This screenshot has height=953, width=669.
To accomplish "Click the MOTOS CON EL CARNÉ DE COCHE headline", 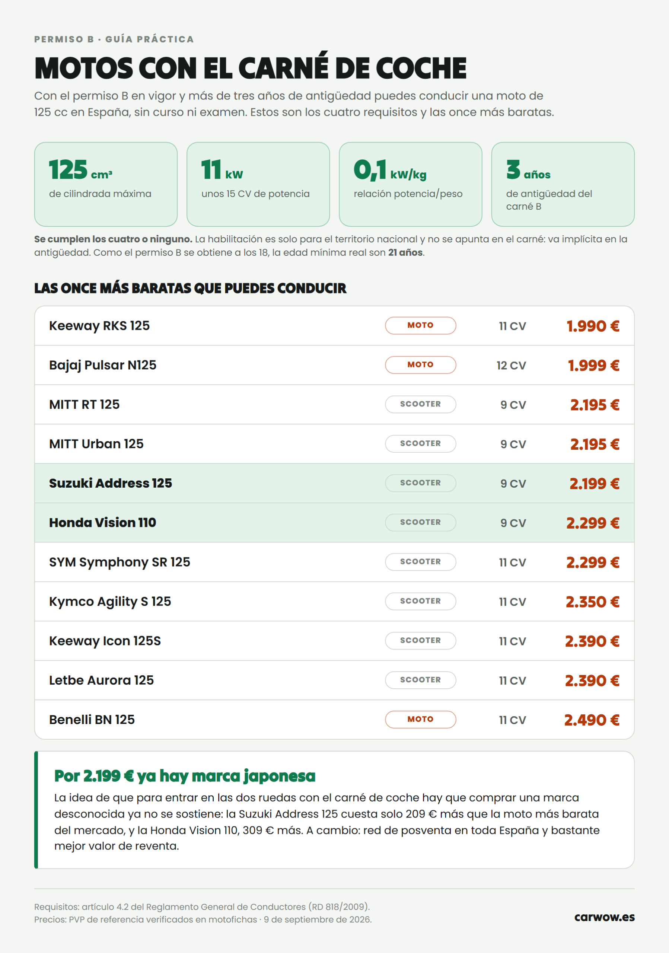I will tap(250, 67).
